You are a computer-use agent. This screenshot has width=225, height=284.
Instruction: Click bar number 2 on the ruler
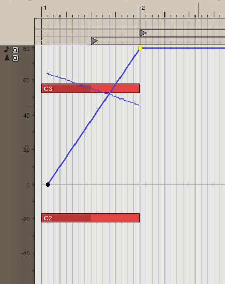coord(143,8)
